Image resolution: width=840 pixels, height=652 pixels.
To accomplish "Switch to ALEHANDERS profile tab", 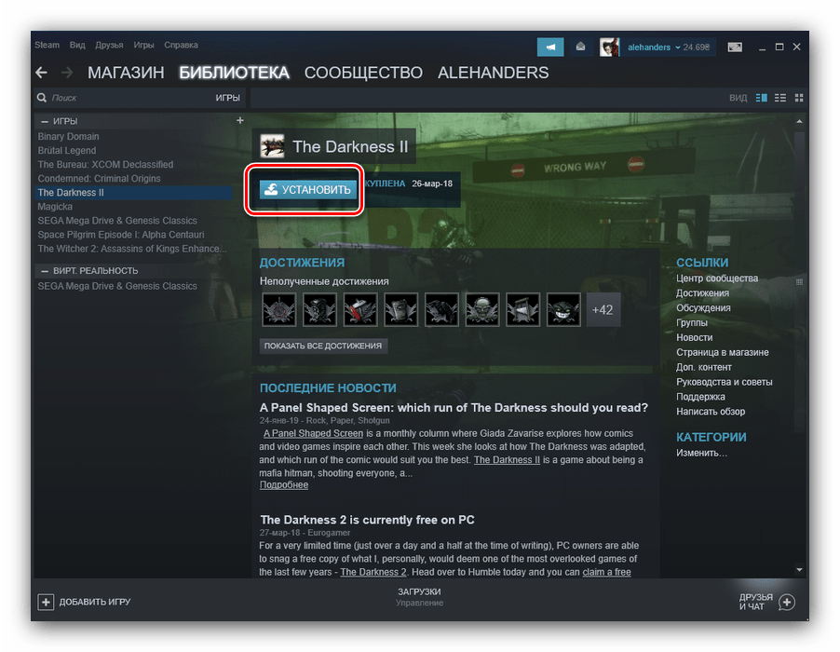I will pos(493,73).
